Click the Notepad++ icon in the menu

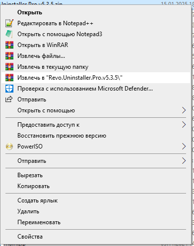[x=9, y=23]
